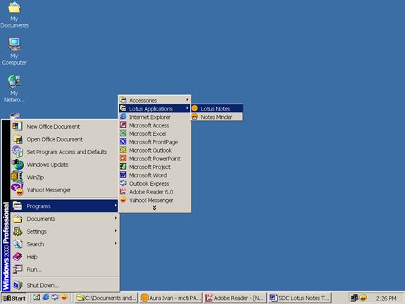Click the Adobe Reader 6.0 icon
This screenshot has height=304, width=405.
(123, 191)
